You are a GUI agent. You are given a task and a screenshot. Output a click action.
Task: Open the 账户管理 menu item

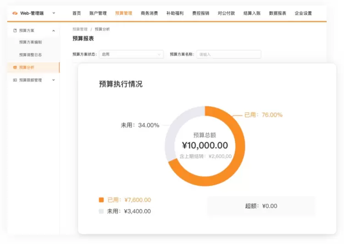[x=98, y=13]
